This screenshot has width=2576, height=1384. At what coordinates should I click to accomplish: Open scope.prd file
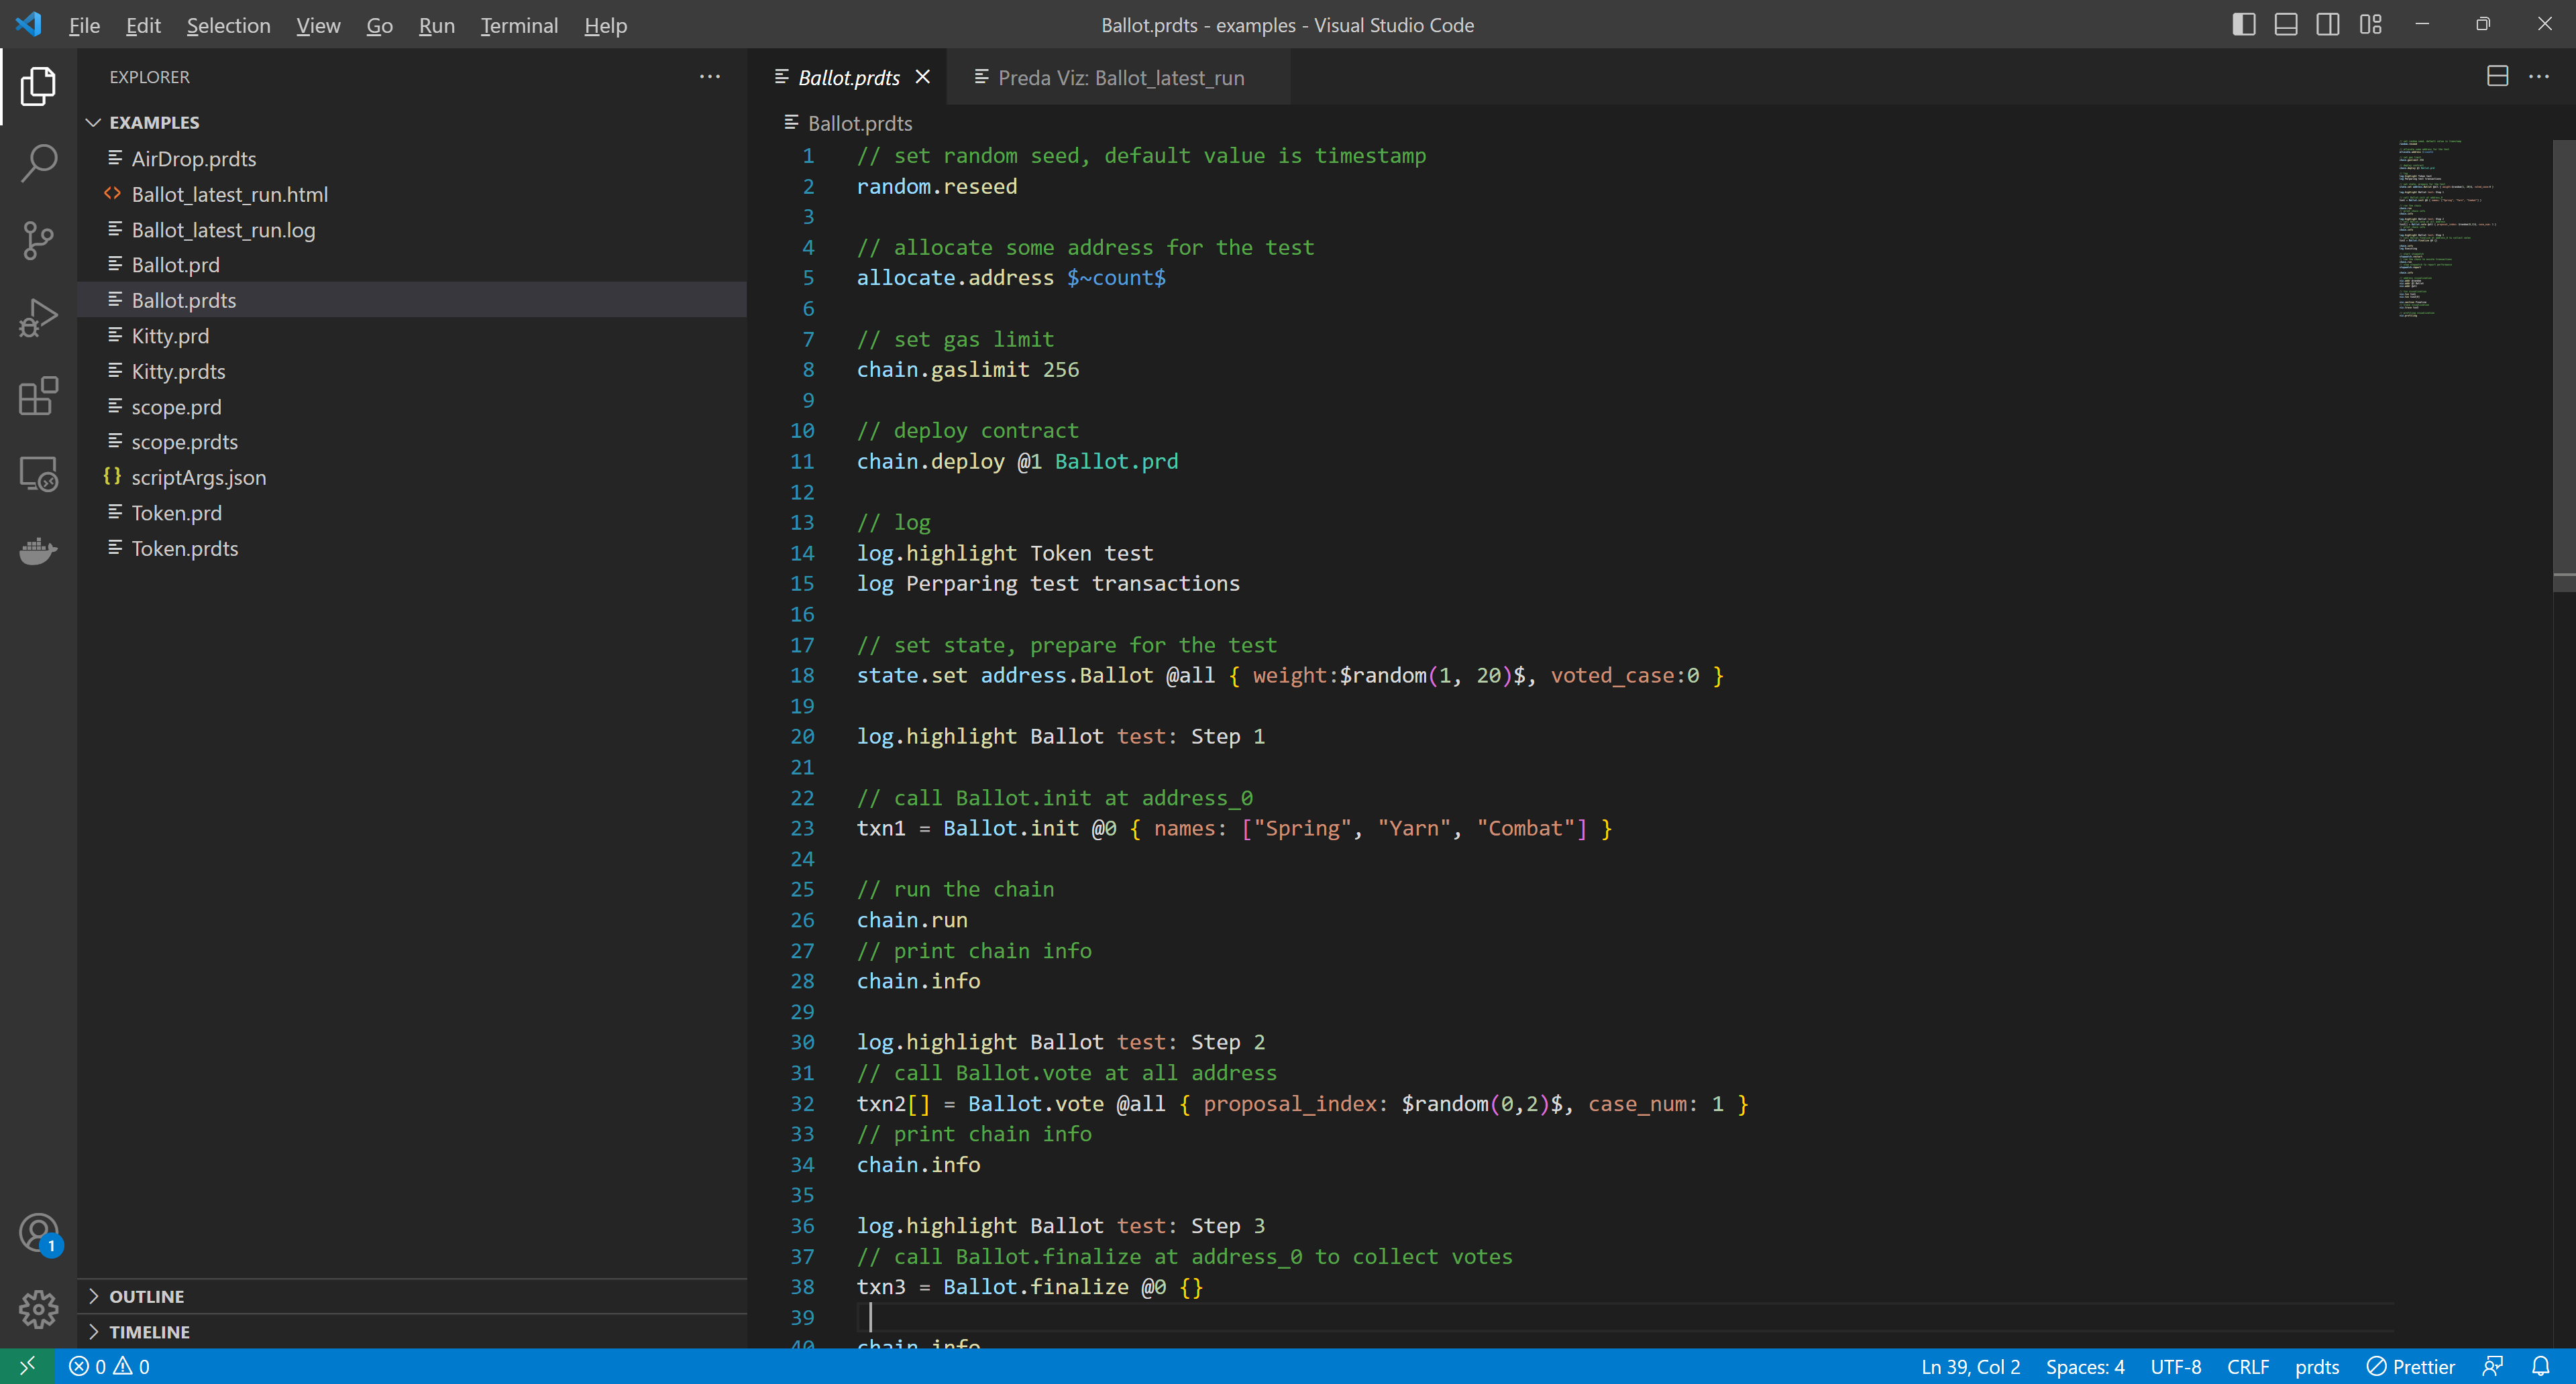pos(412,407)
